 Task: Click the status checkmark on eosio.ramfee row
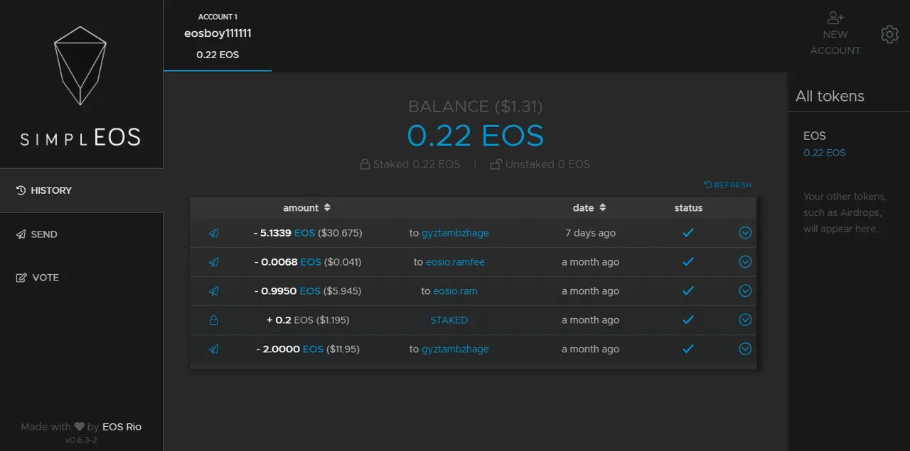(687, 262)
